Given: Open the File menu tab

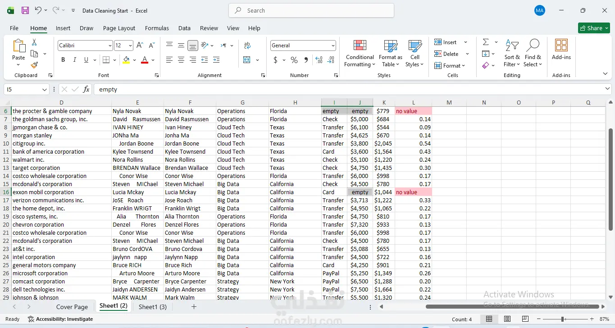Looking at the screenshot, I should pyautogui.click(x=14, y=28).
